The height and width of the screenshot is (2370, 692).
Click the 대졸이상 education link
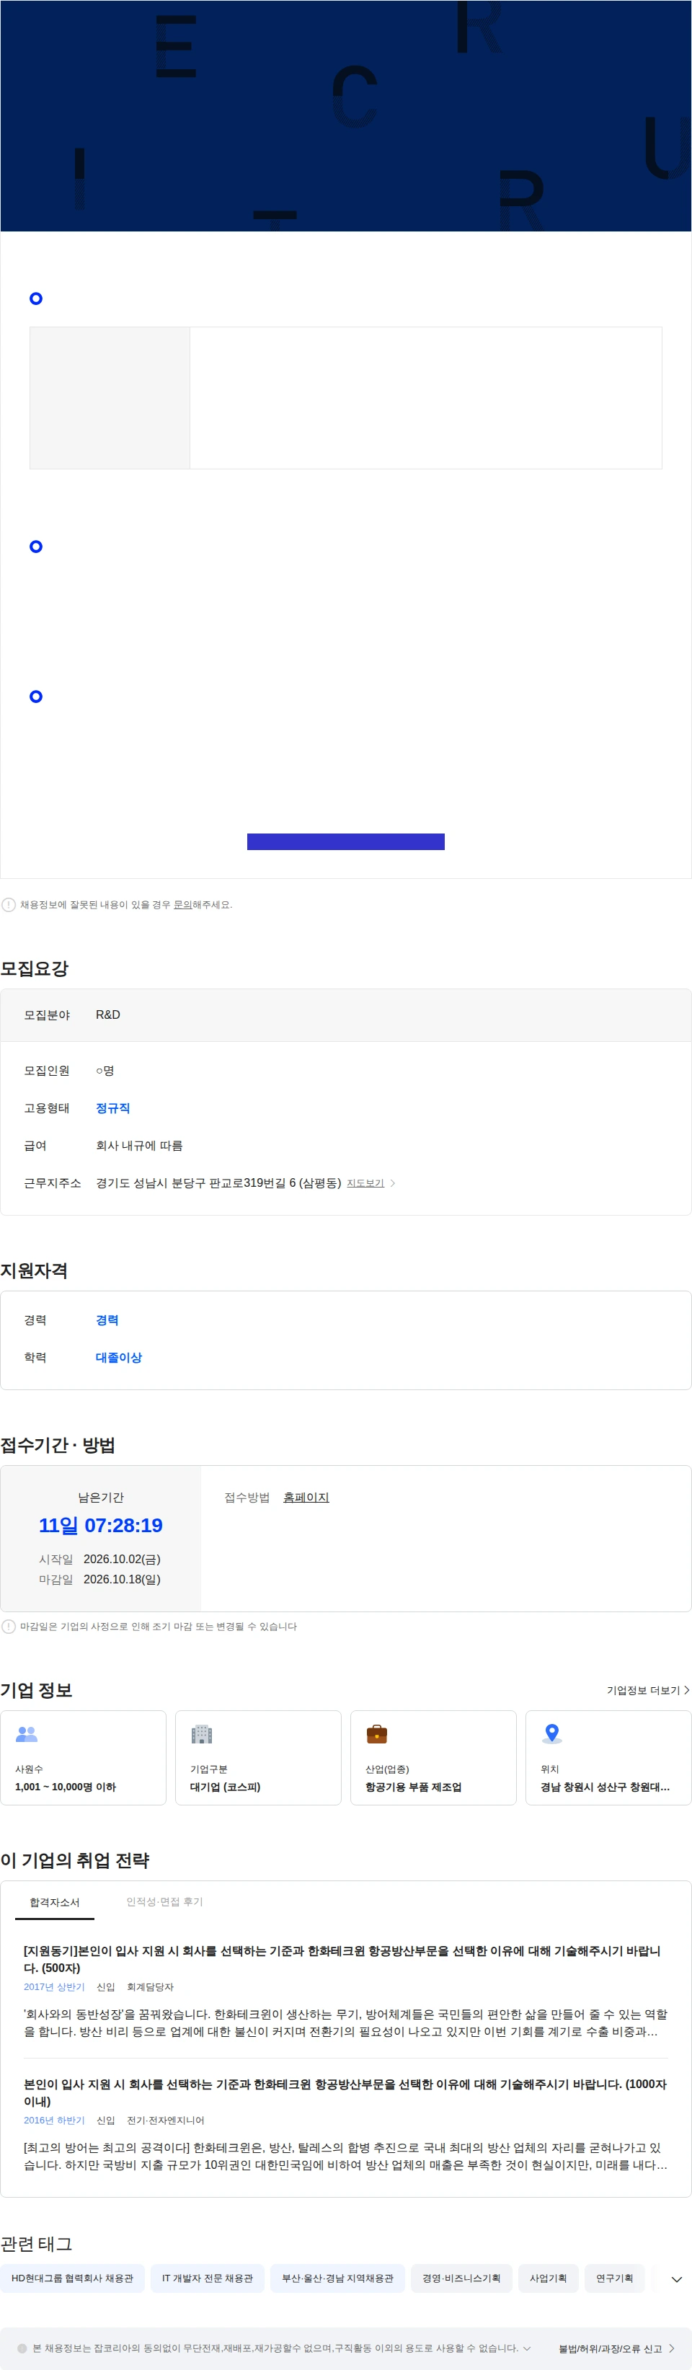[x=119, y=1357]
